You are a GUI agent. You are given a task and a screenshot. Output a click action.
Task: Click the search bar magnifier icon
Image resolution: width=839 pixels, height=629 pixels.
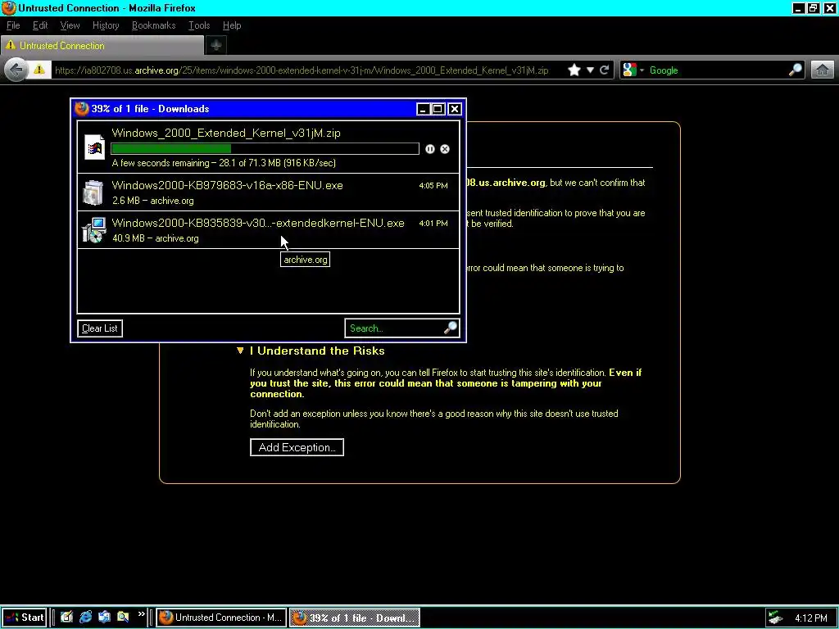point(796,70)
